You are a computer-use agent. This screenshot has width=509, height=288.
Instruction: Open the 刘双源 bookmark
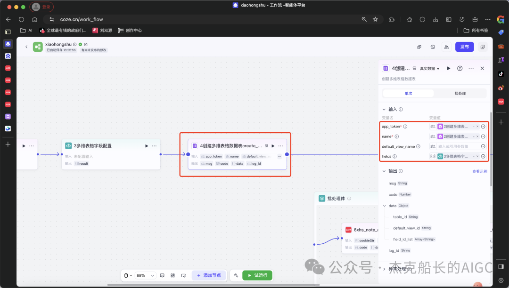[x=102, y=31]
